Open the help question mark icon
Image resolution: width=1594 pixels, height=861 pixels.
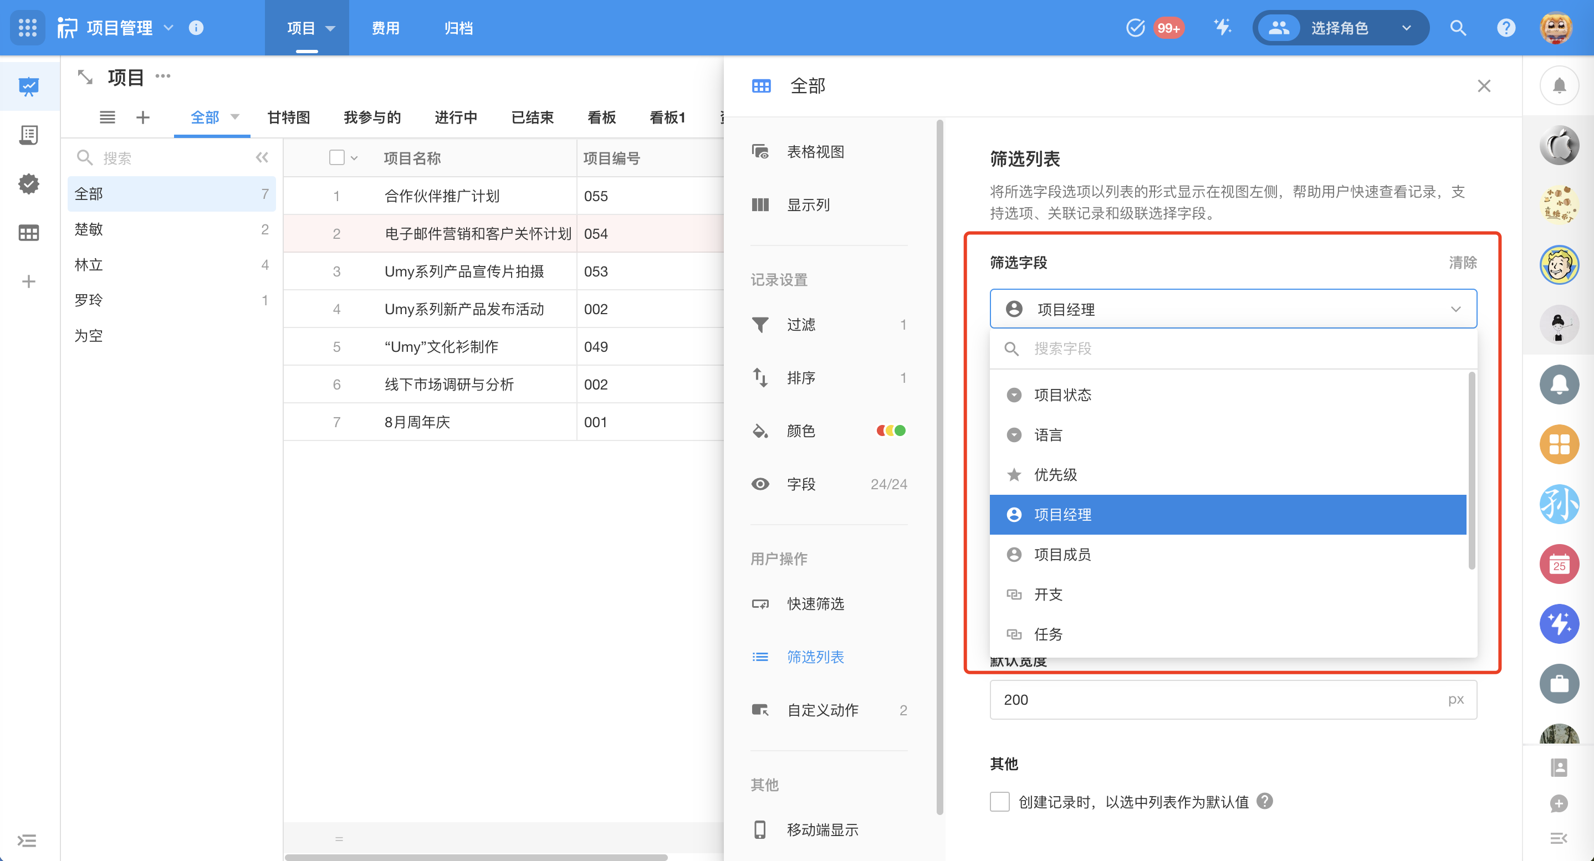[x=1505, y=28]
